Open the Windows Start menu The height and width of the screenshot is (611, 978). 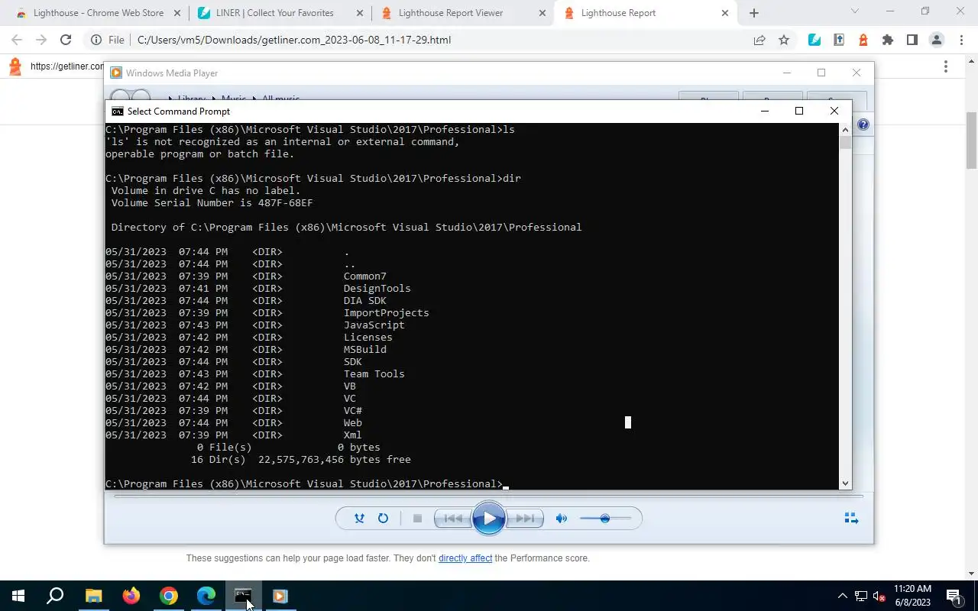(18, 596)
